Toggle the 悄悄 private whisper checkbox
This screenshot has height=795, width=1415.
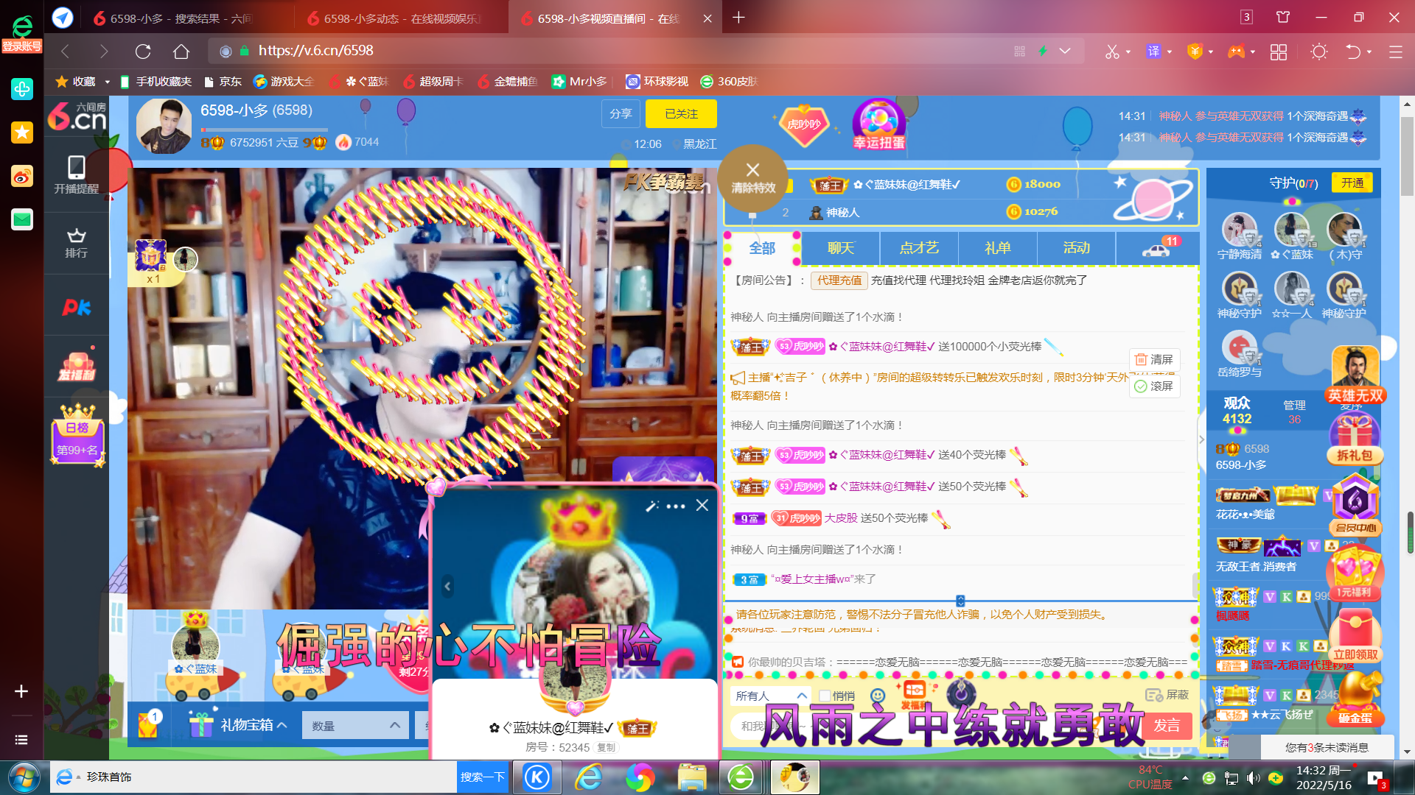(x=825, y=696)
